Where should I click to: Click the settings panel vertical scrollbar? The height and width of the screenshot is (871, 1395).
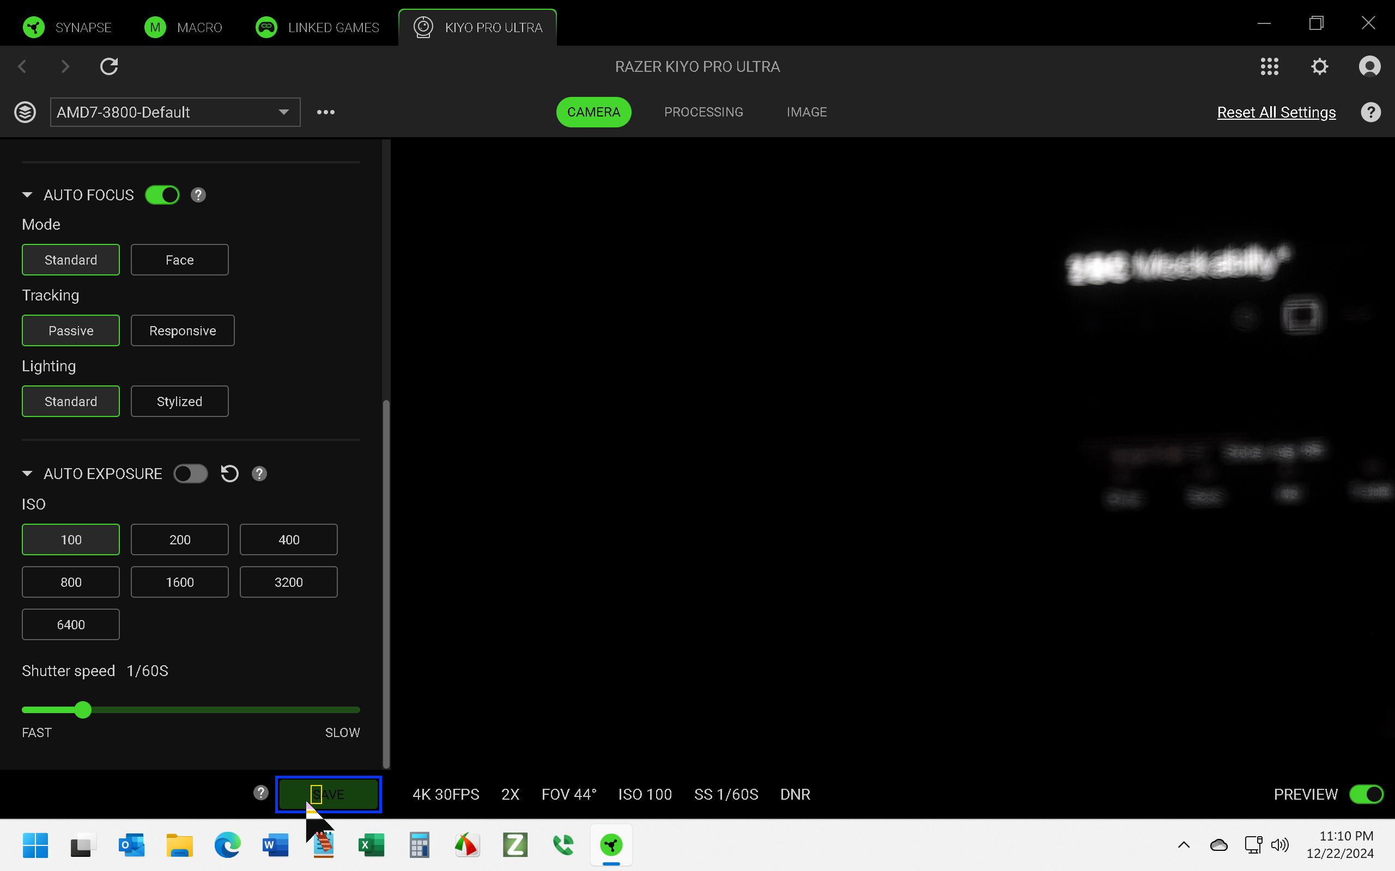coord(386,583)
